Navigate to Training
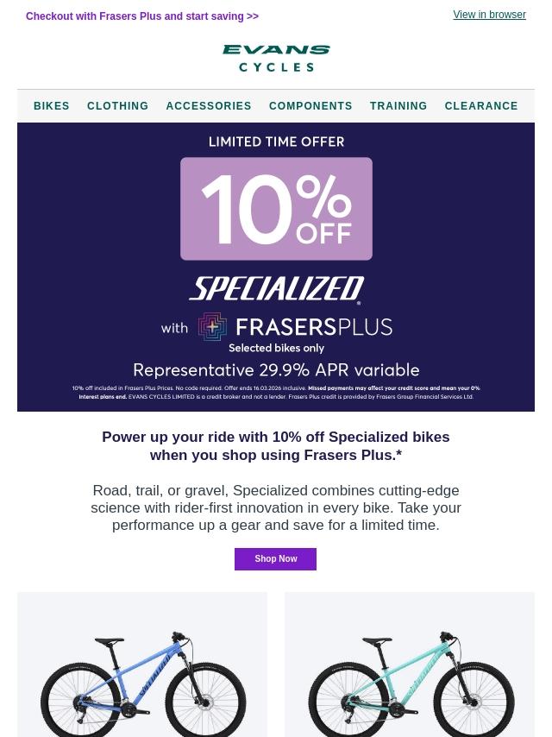This screenshot has height=737, width=552. 398,106
